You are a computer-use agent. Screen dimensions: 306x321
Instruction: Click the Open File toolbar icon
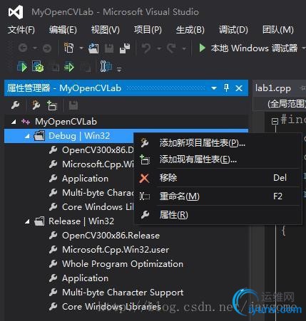pyautogui.click(x=93, y=48)
